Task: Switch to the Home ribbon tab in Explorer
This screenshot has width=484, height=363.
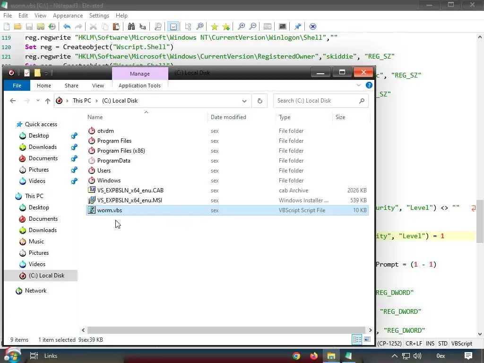Action: (44, 86)
